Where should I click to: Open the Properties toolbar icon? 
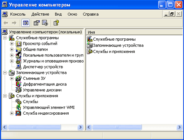coord(36,23)
